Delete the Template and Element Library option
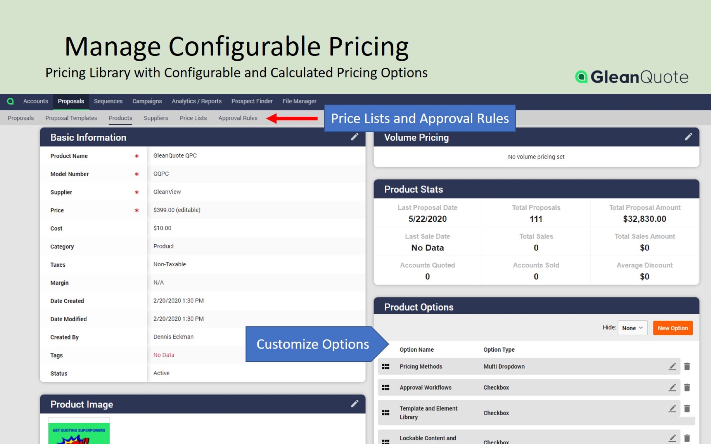 pos(688,408)
